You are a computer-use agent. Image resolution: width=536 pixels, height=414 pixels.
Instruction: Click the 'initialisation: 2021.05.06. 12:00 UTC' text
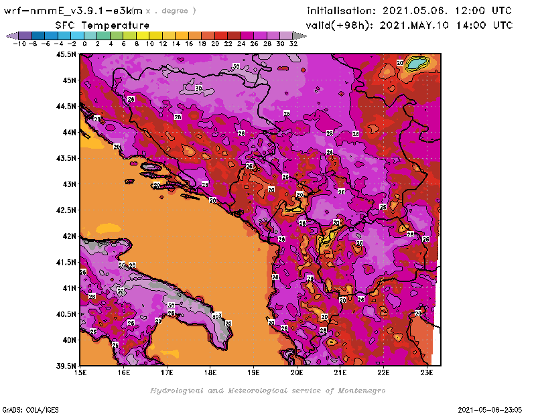pyautogui.click(x=409, y=11)
